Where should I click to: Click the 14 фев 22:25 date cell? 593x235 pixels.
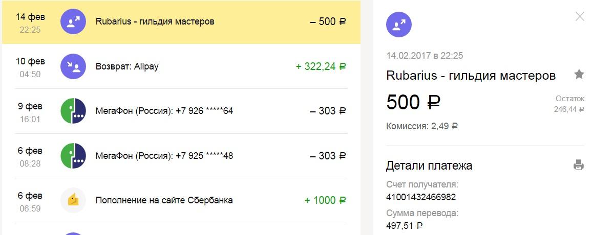pos(31,23)
